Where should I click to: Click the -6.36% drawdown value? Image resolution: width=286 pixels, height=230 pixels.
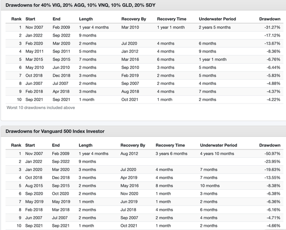coord(273,202)
